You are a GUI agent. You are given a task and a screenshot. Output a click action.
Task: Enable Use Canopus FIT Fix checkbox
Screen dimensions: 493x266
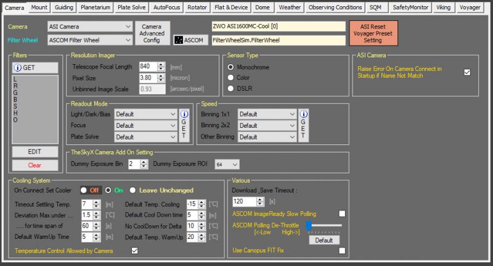click(x=342, y=251)
